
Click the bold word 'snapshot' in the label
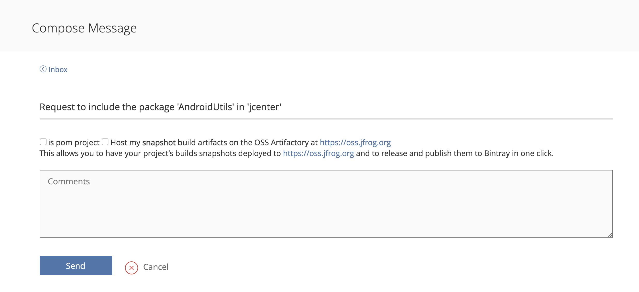point(159,142)
